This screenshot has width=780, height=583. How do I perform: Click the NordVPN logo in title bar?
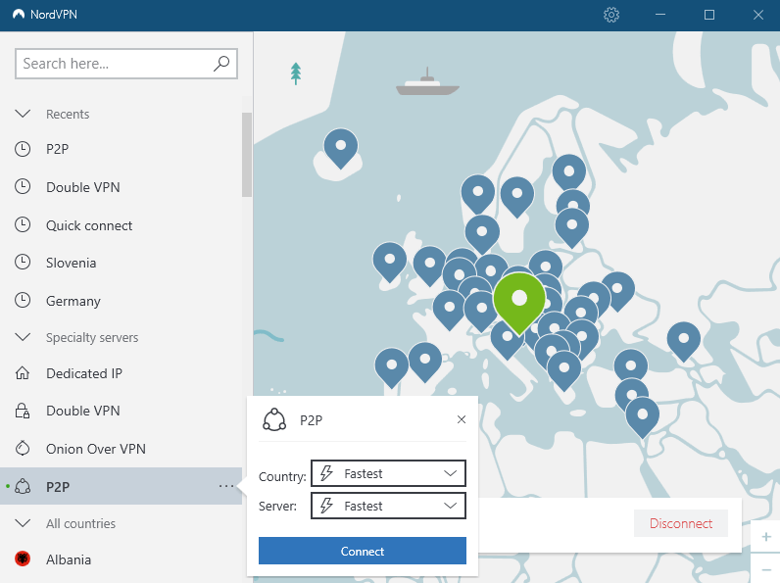pyautogui.click(x=19, y=15)
